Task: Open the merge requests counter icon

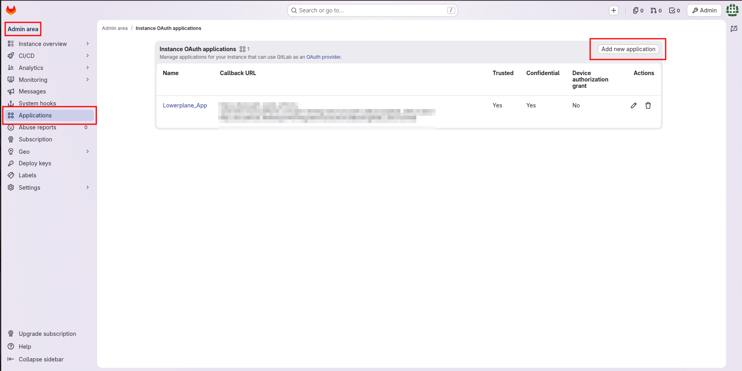Action: click(656, 10)
